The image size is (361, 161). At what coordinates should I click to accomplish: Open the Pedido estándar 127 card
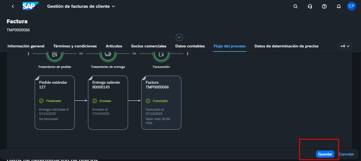point(55,103)
